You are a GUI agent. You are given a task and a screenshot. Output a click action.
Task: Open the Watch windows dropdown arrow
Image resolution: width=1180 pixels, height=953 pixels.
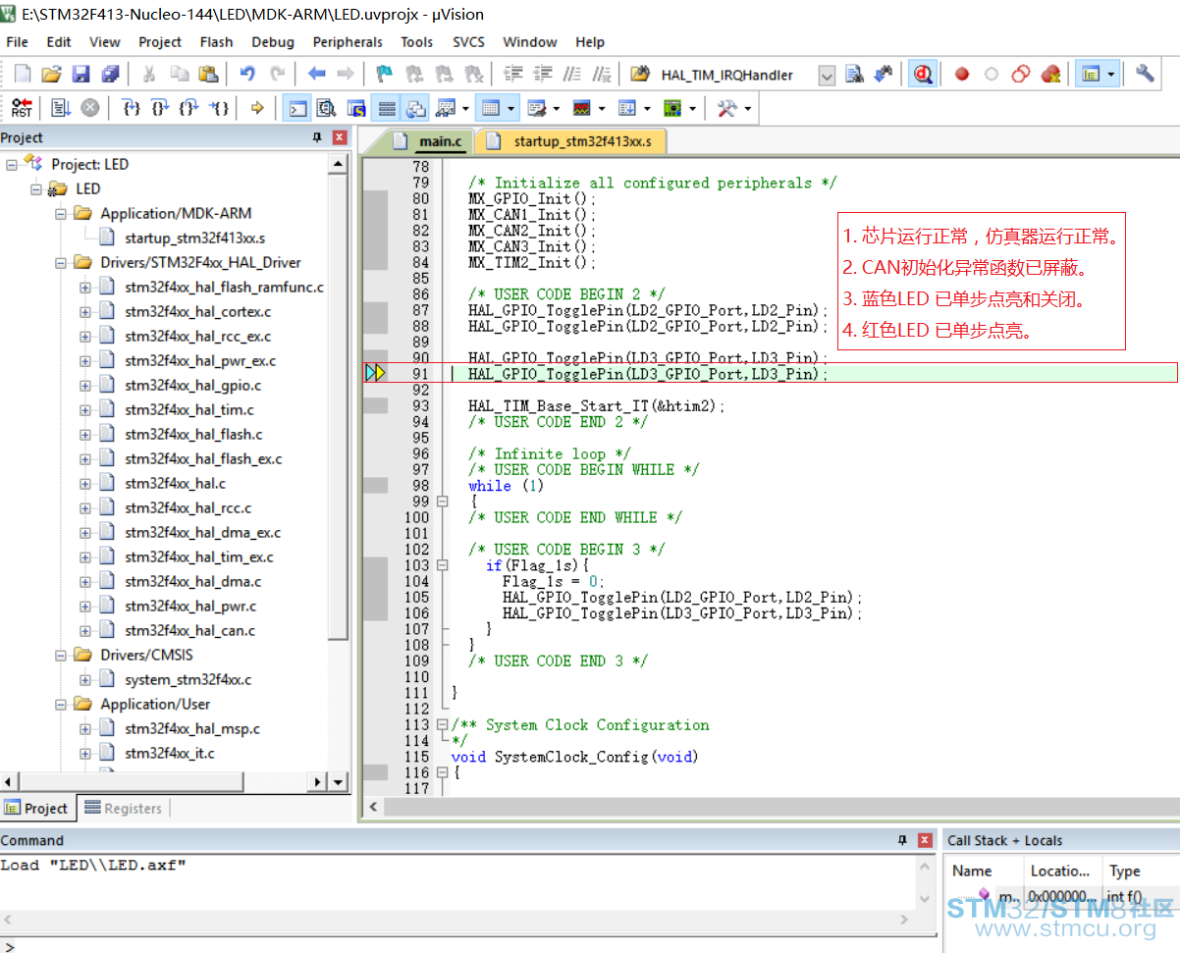tap(465, 108)
